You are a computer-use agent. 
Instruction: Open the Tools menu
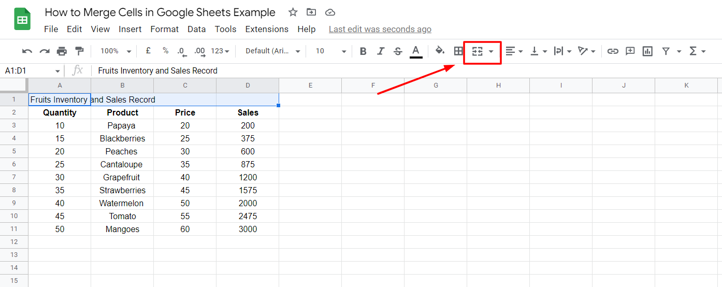226,29
